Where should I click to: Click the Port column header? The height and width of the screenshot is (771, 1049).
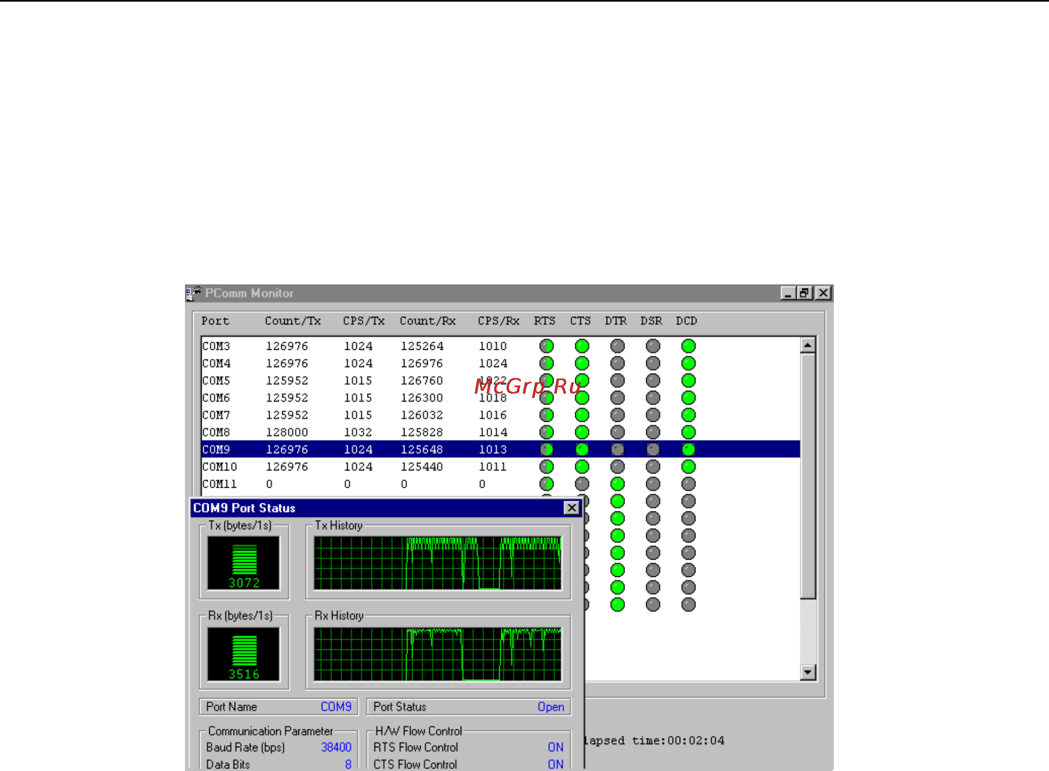point(215,321)
